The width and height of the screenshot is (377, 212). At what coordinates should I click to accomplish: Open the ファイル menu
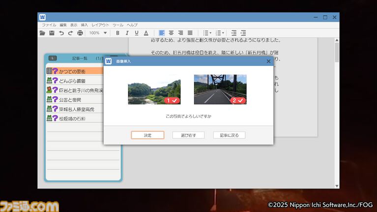[49, 25]
